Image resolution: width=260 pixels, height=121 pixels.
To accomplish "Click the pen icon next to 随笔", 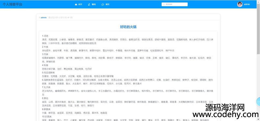I will click(x=89, y=5).
